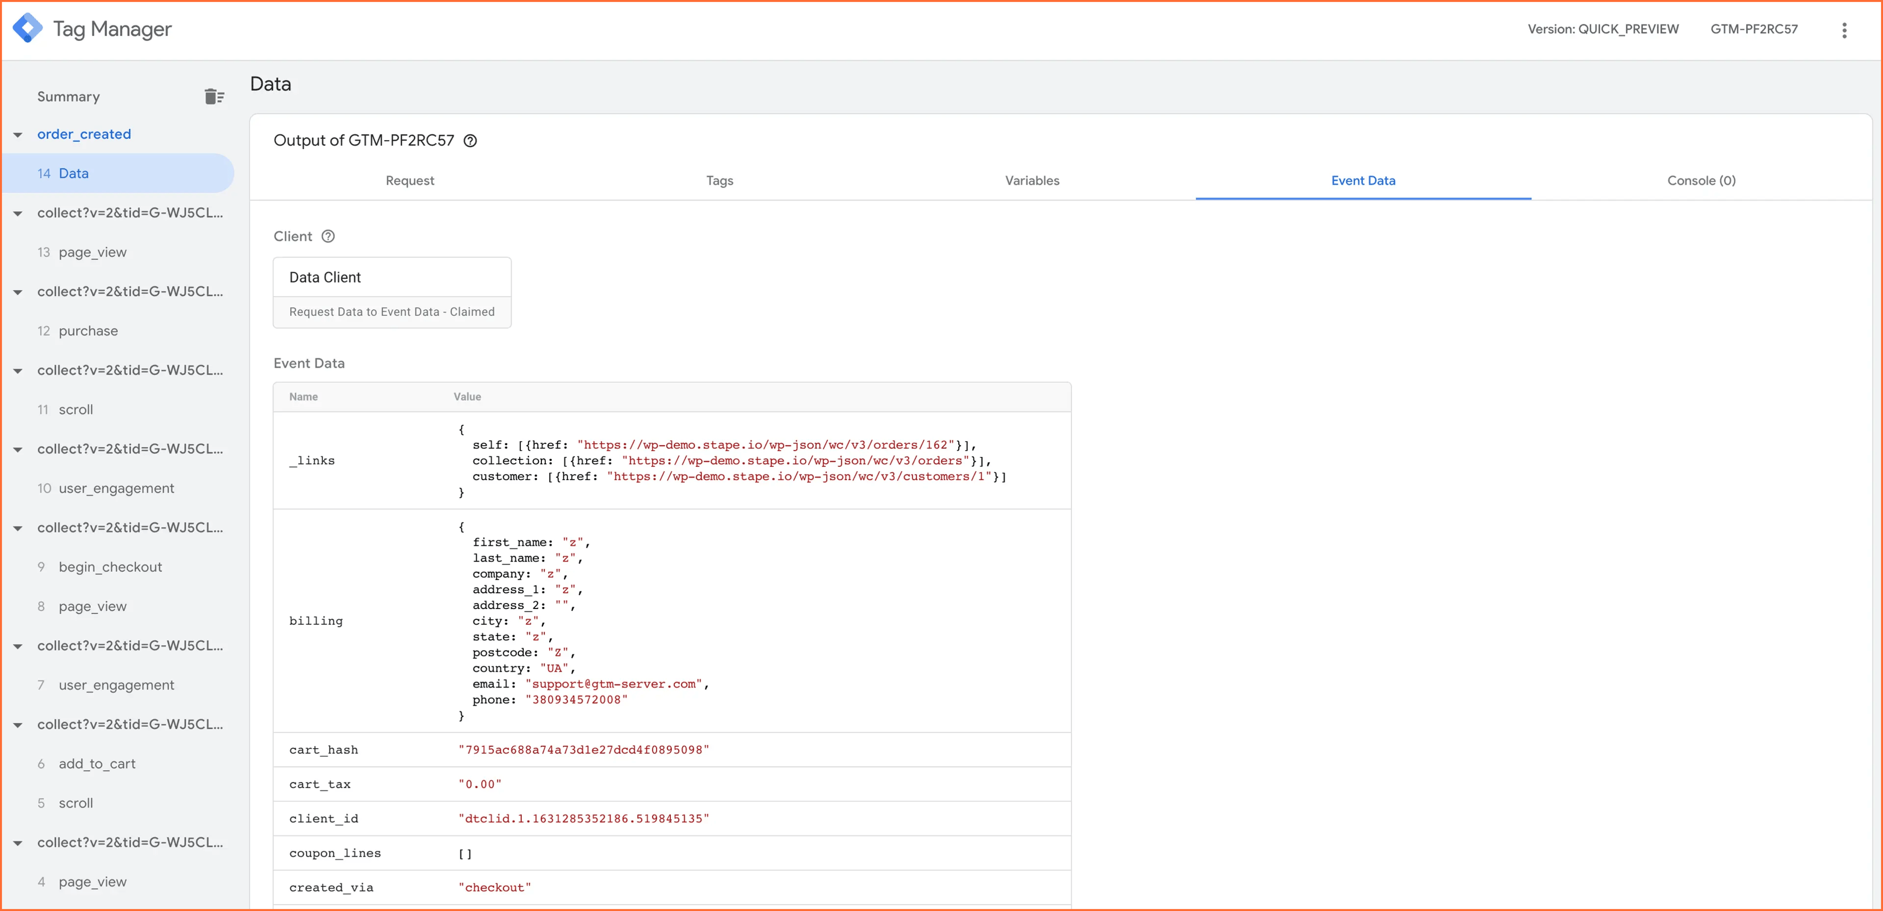The width and height of the screenshot is (1883, 911).
Task: Open the three-dot more options menu
Action: click(1844, 30)
